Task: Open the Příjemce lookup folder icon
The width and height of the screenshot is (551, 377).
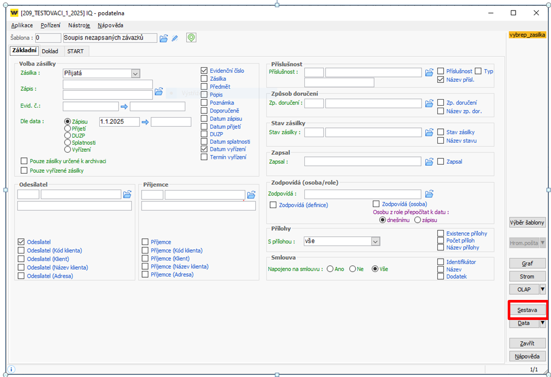Action: (251, 195)
